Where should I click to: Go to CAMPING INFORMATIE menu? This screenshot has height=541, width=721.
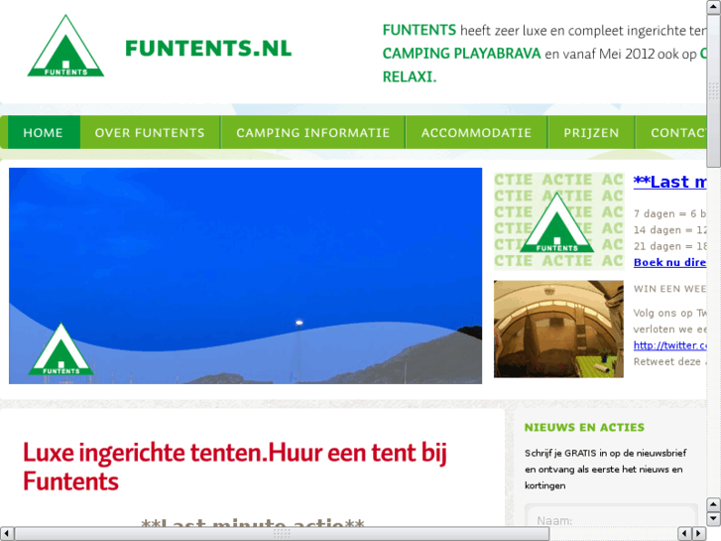tap(313, 133)
